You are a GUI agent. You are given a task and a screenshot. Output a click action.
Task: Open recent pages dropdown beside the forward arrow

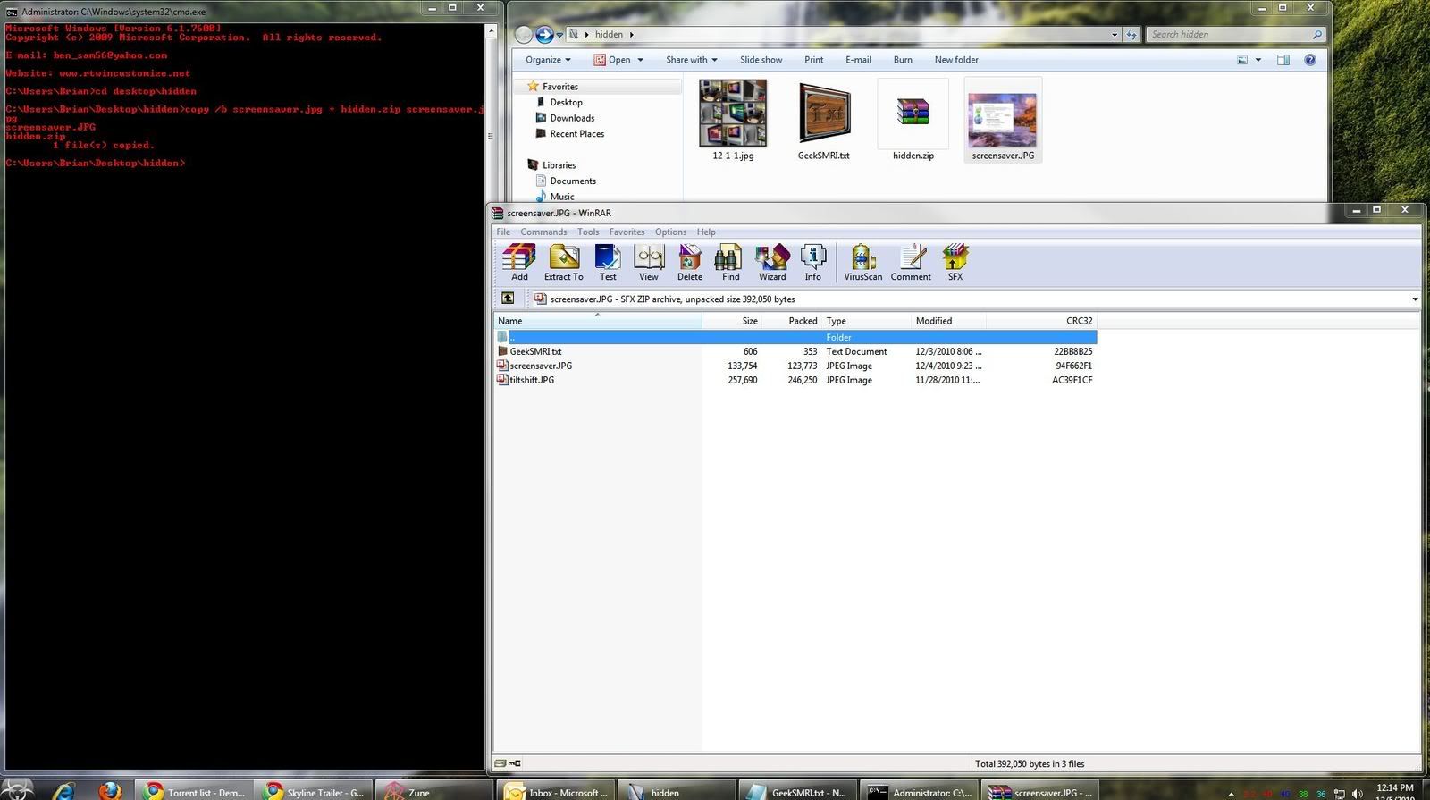tap(560, 35)
